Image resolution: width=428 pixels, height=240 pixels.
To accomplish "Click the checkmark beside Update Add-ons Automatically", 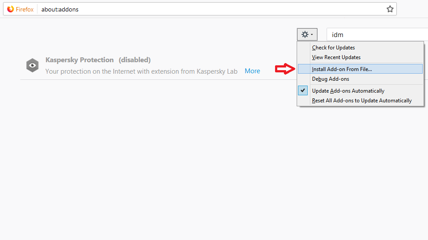I will 303,90.
